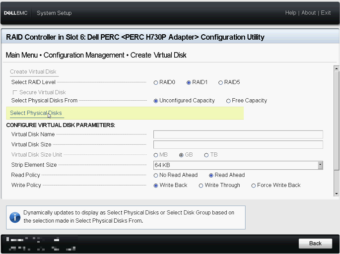
Task: Select RAID0 level option
Action: click(x=156, y=82)
